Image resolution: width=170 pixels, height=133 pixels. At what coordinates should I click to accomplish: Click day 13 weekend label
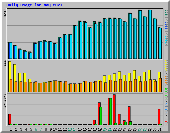tap(70, 129)
